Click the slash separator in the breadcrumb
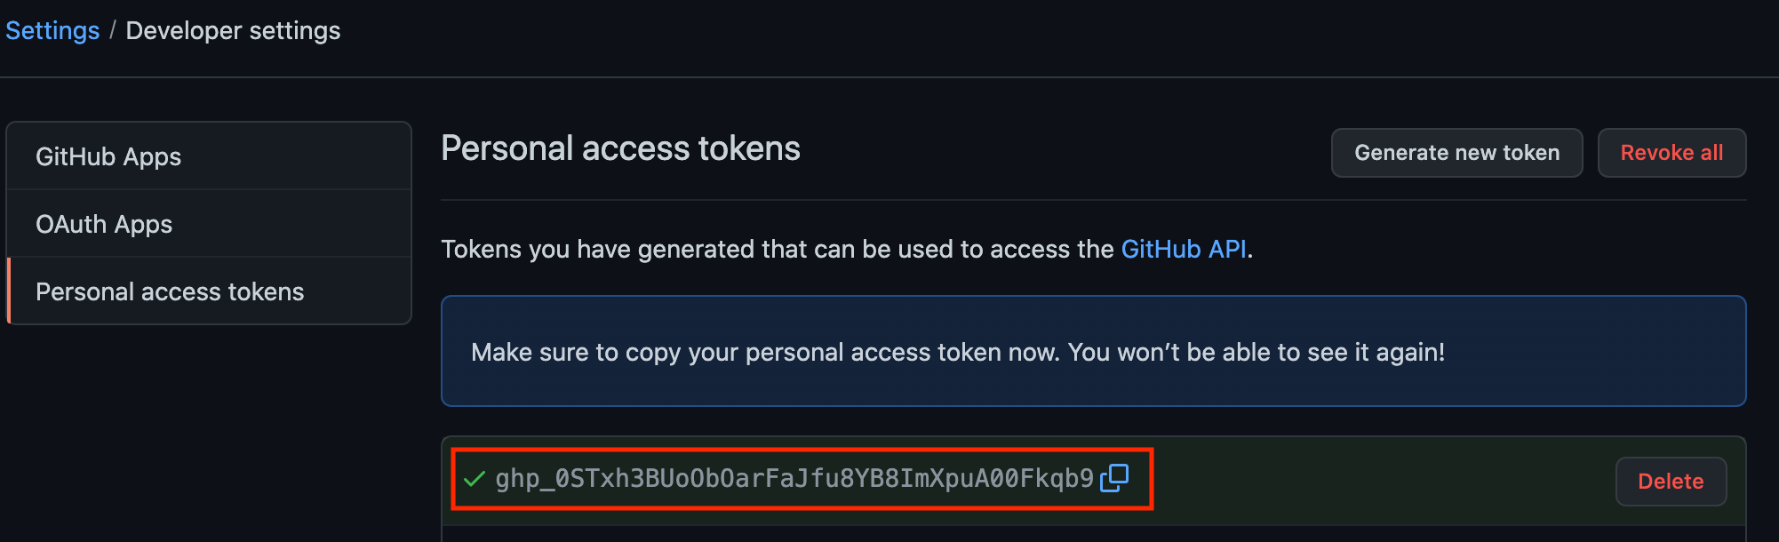This screenshot has width=1779, height=542. click(x=113, y=30)
